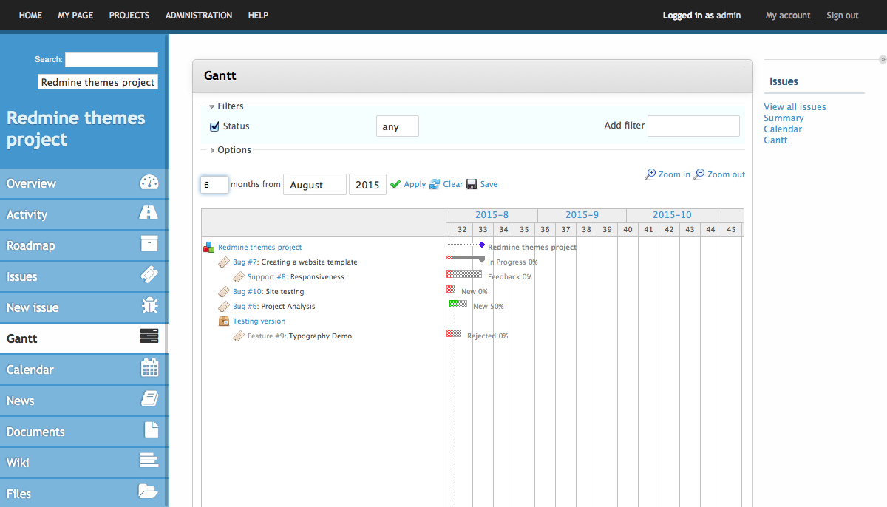Screen dimensions: 887x507
Task: Click the logged-in username admin
Action: point(728,15)
